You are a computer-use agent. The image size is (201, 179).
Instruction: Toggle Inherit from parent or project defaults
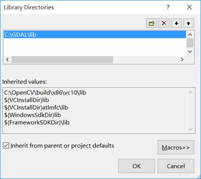[x=6, y=145]
